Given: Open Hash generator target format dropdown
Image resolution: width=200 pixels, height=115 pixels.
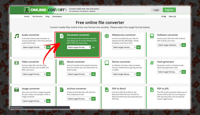Looking at the screenshot, I should pos(169,72).
